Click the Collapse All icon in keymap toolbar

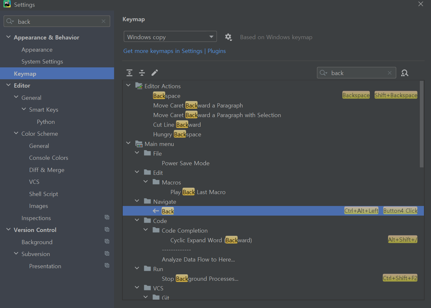[142, 73]
